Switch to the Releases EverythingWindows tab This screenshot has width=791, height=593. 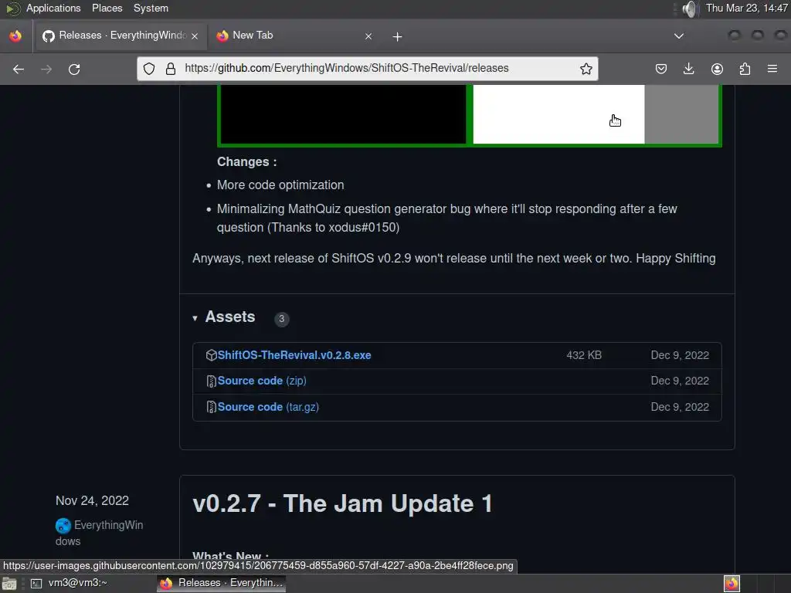(x=120, y=36)
